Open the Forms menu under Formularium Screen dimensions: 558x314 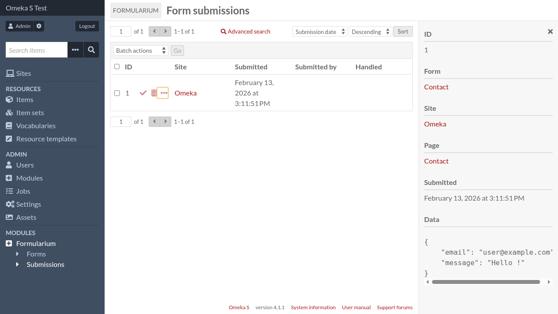click(x=36, y=254)
